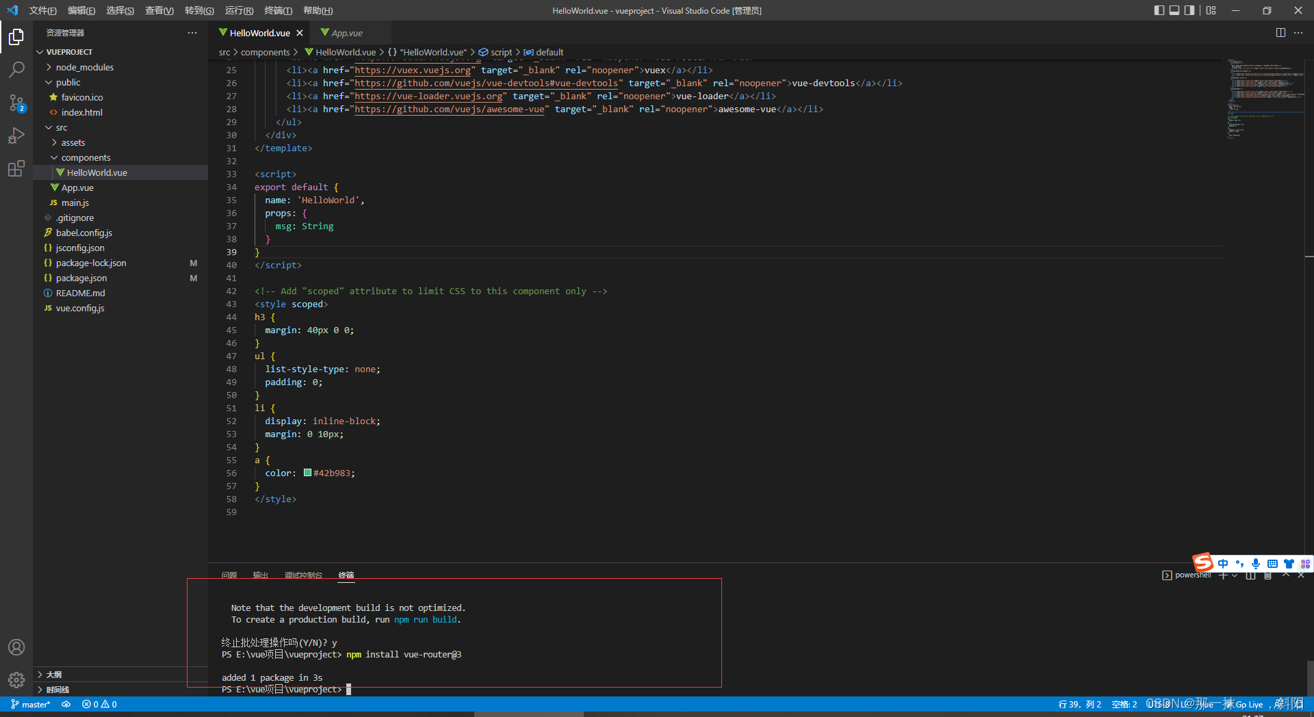Maximize the terminal panel with the caret
The height and width of the screenshot is (717, 1314).
coord(1286,575)
